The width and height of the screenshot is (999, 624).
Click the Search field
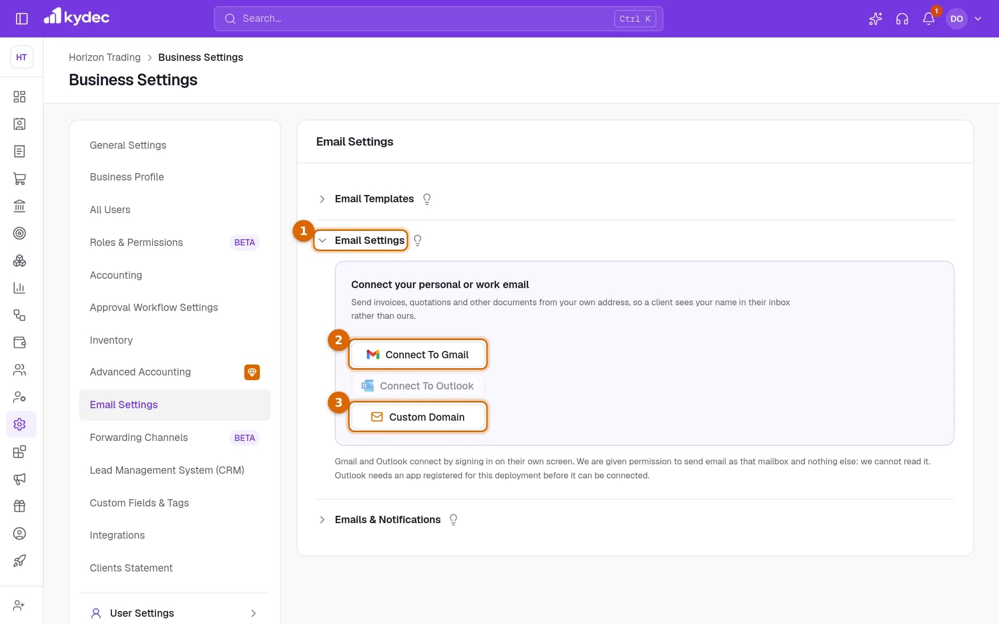[438, 19]
